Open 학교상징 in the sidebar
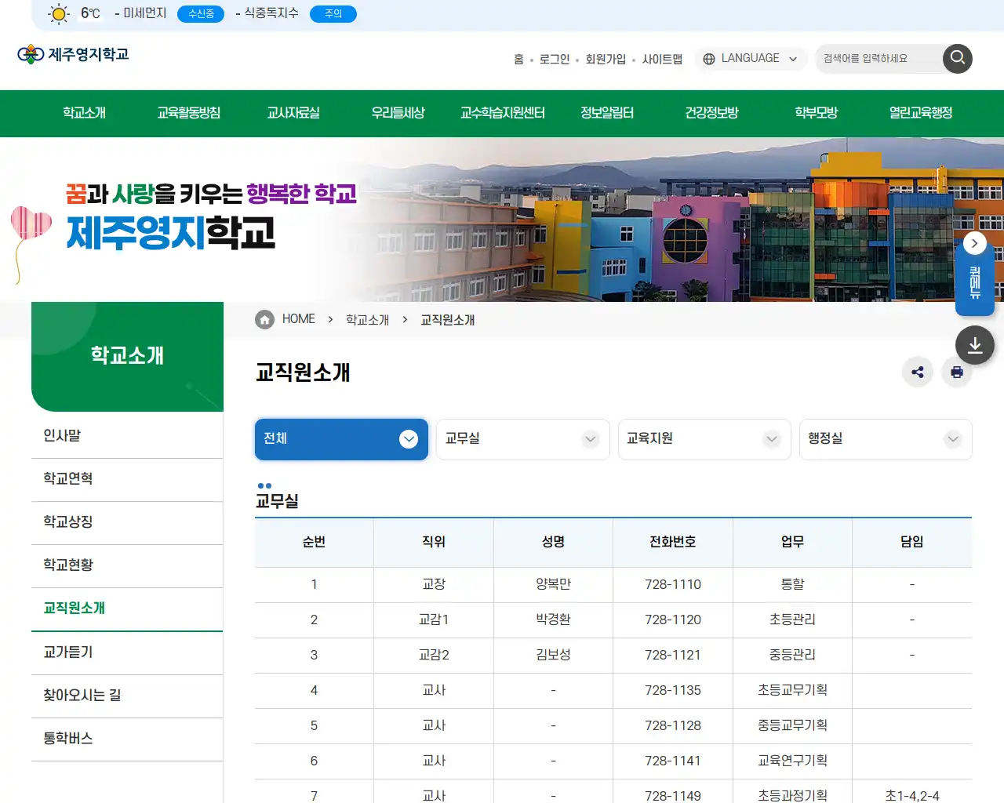This screenshot has width=1004, height=803. pos(127,522)
